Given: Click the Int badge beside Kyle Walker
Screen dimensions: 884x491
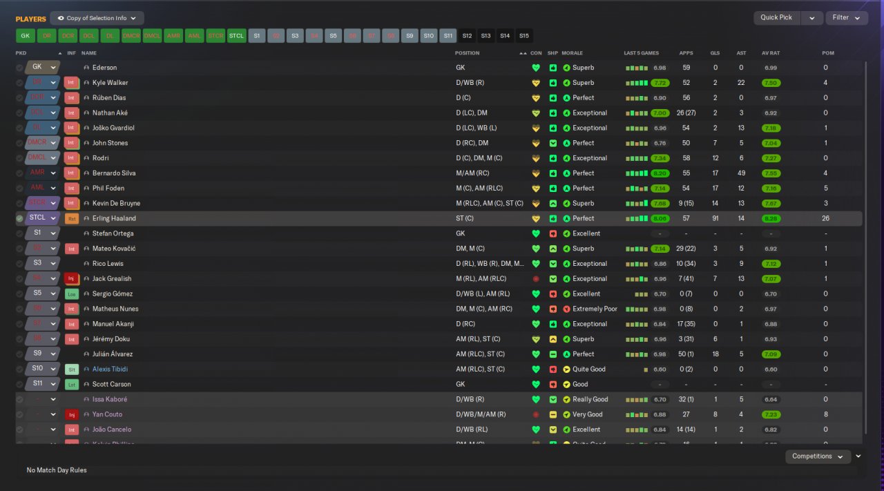Looking at the screenshot, I should (71, 83).
